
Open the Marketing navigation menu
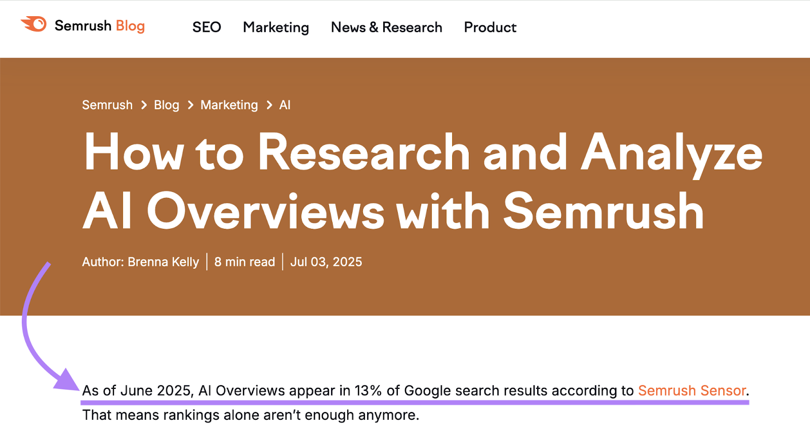[x=275, y=28]
